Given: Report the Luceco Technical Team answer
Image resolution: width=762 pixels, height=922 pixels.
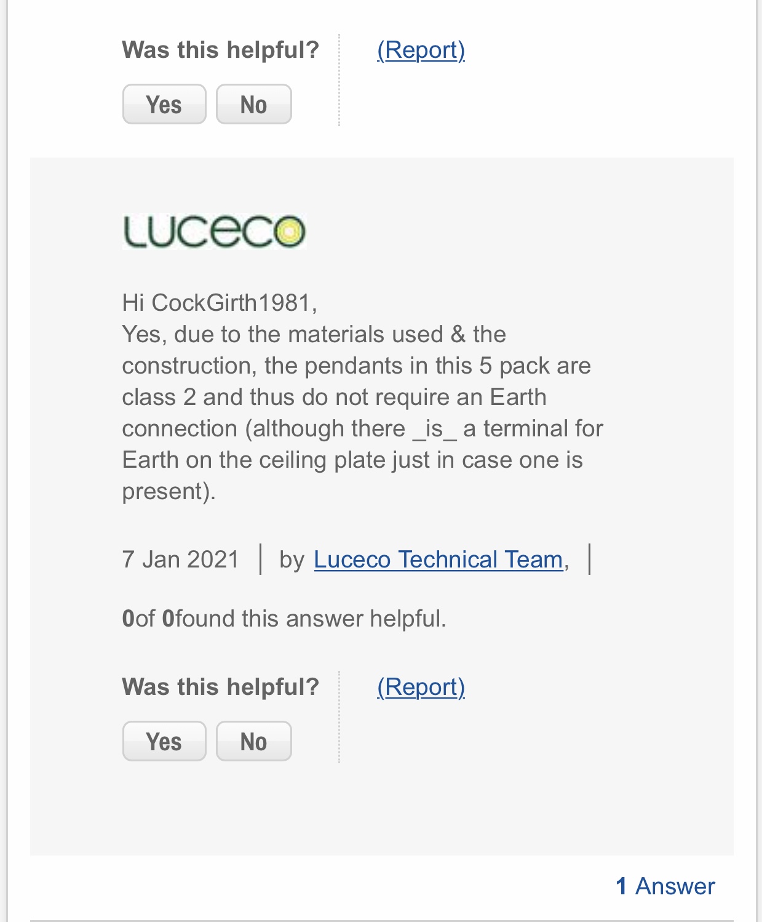Looking at the screenshot, I should click(421, 687).
